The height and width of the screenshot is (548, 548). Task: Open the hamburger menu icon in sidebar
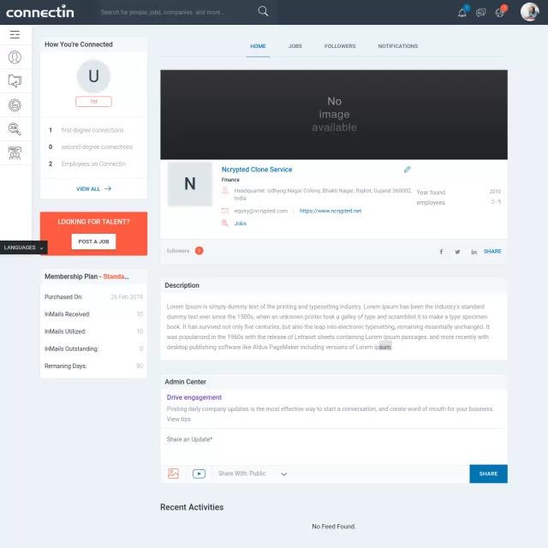pyautogui.click(x=15, y=34)
